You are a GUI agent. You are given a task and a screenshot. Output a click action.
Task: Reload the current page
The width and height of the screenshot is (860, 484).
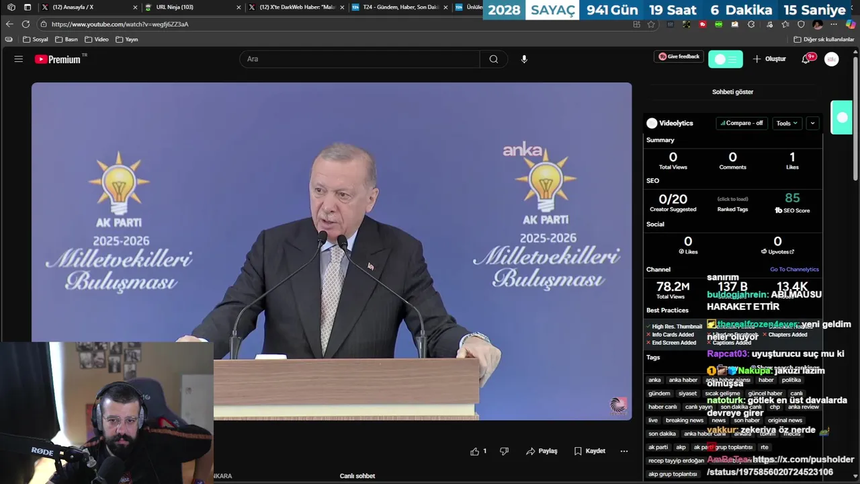(x=26, y=24)
